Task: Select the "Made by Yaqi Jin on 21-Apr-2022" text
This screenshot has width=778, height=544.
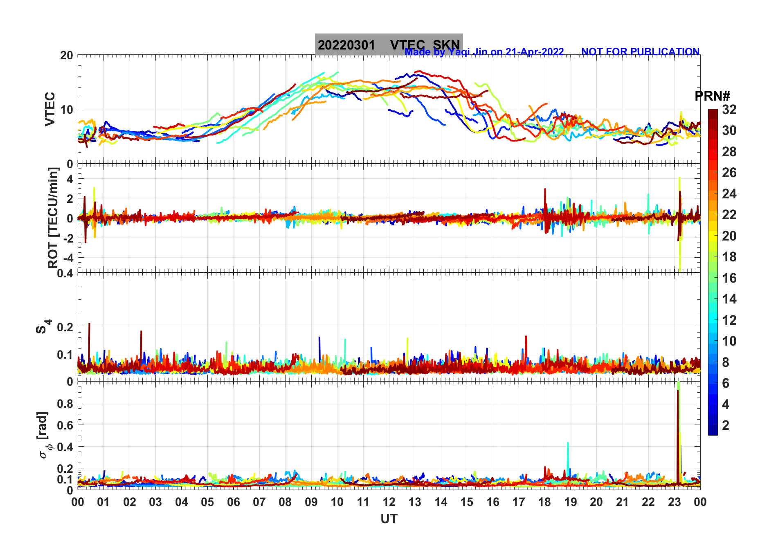Action: 484,52
